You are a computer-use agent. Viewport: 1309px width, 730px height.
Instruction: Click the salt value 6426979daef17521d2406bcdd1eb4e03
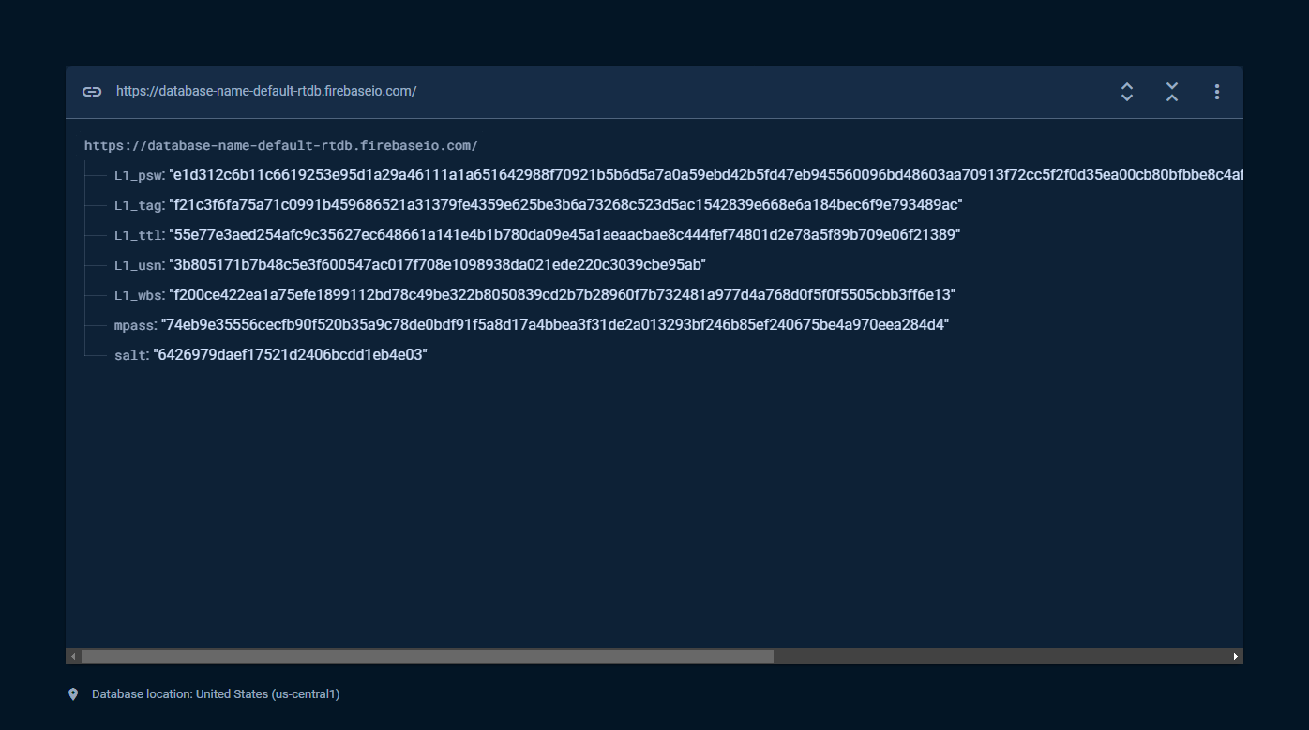(x=291, y=354)
